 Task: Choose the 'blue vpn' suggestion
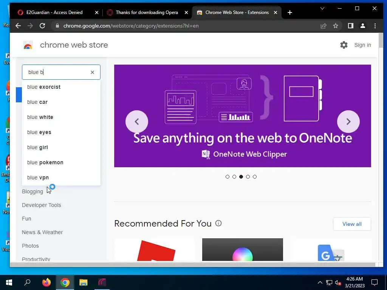(x=61, y=177)
